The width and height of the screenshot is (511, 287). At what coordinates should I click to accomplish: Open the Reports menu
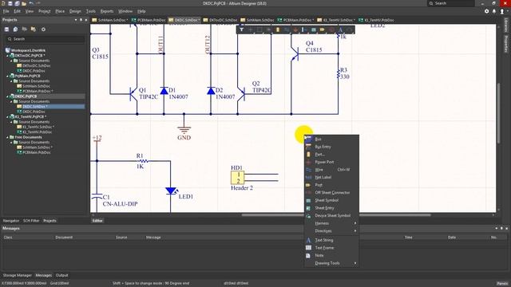106,11
